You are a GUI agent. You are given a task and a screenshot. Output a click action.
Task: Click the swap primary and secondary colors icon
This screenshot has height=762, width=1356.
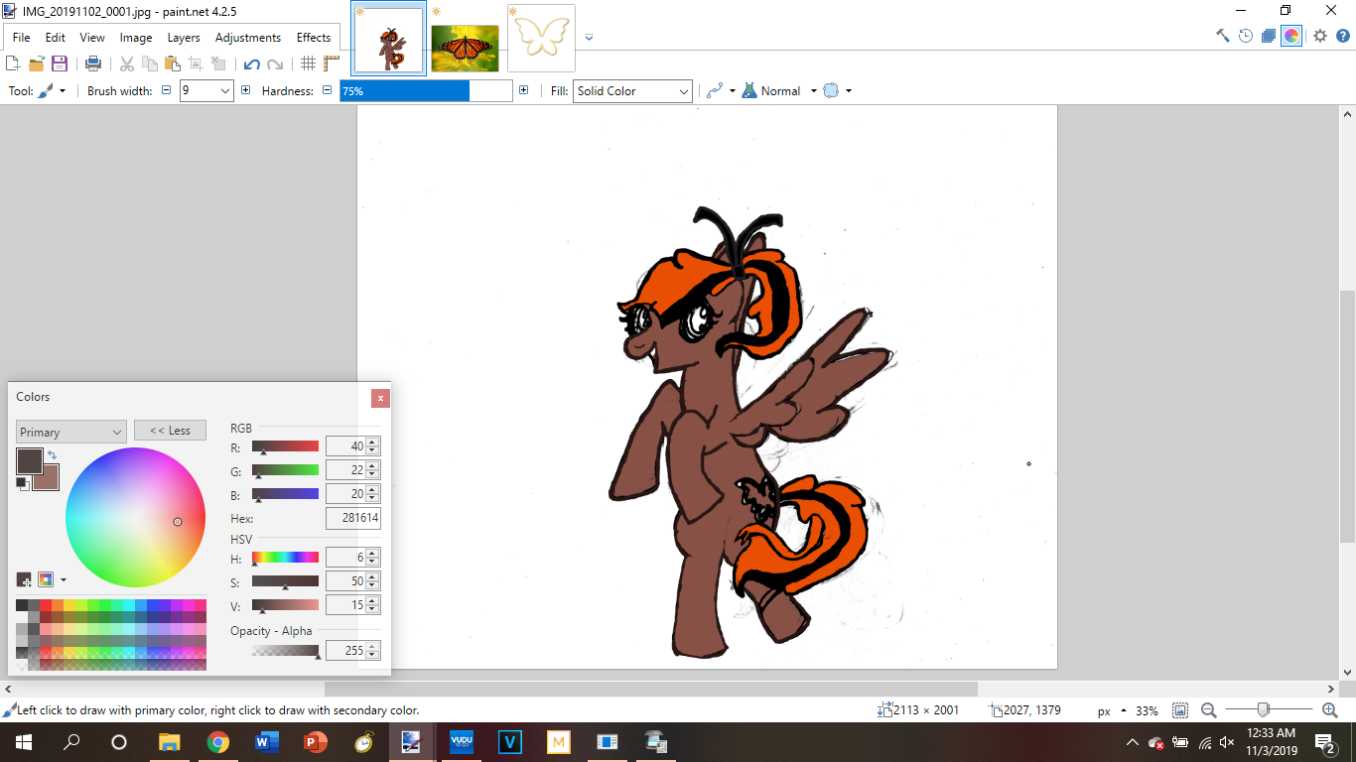click(52, 455)
